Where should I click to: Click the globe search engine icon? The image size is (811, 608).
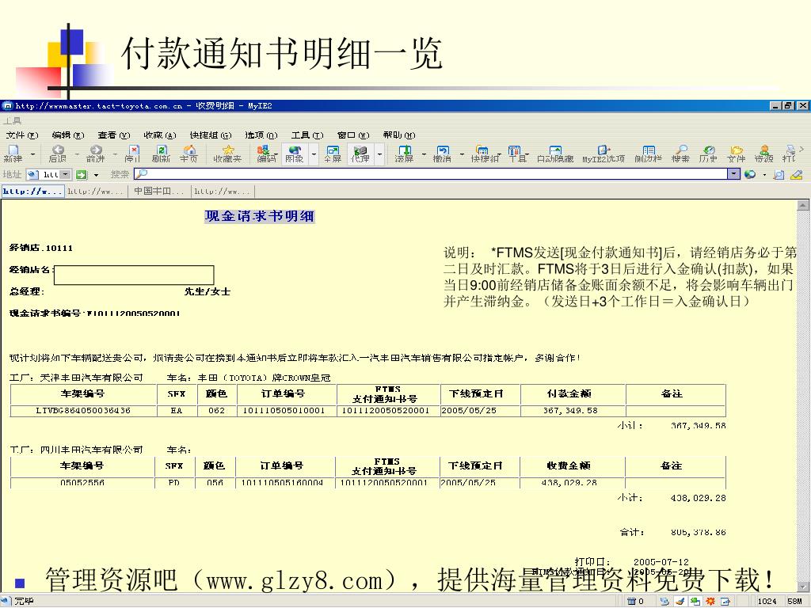[750, 175]
